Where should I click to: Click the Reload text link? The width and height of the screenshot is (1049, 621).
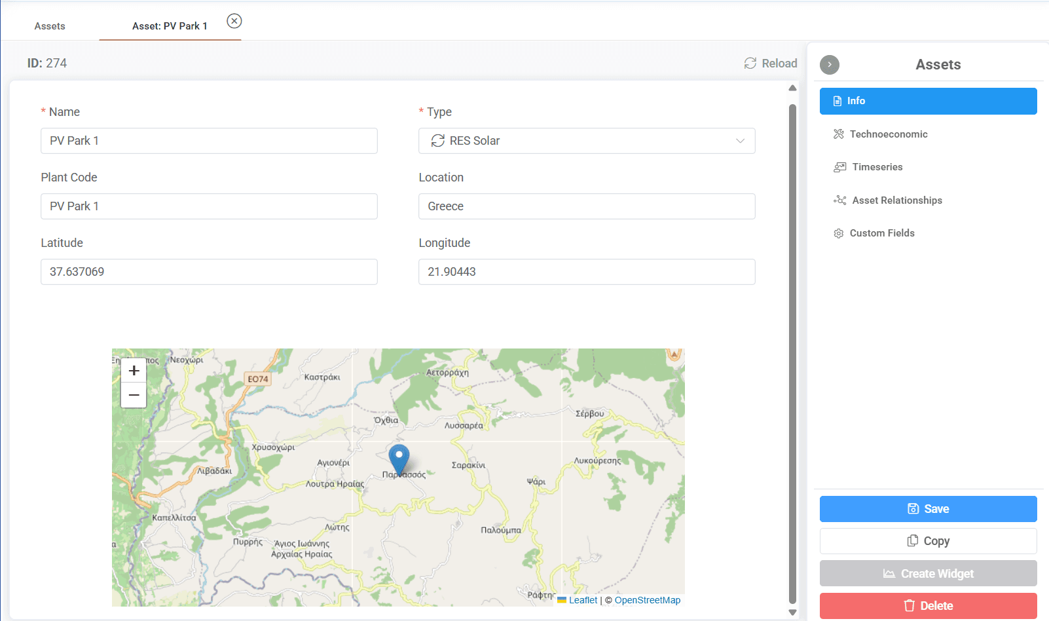pyautogui.click(x=779, y=63)
